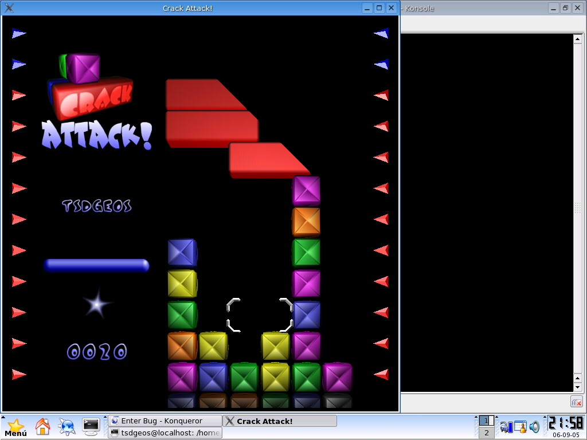Click the Home folder icon in the panel
587x440 pixels.
(x=43, y=426)
